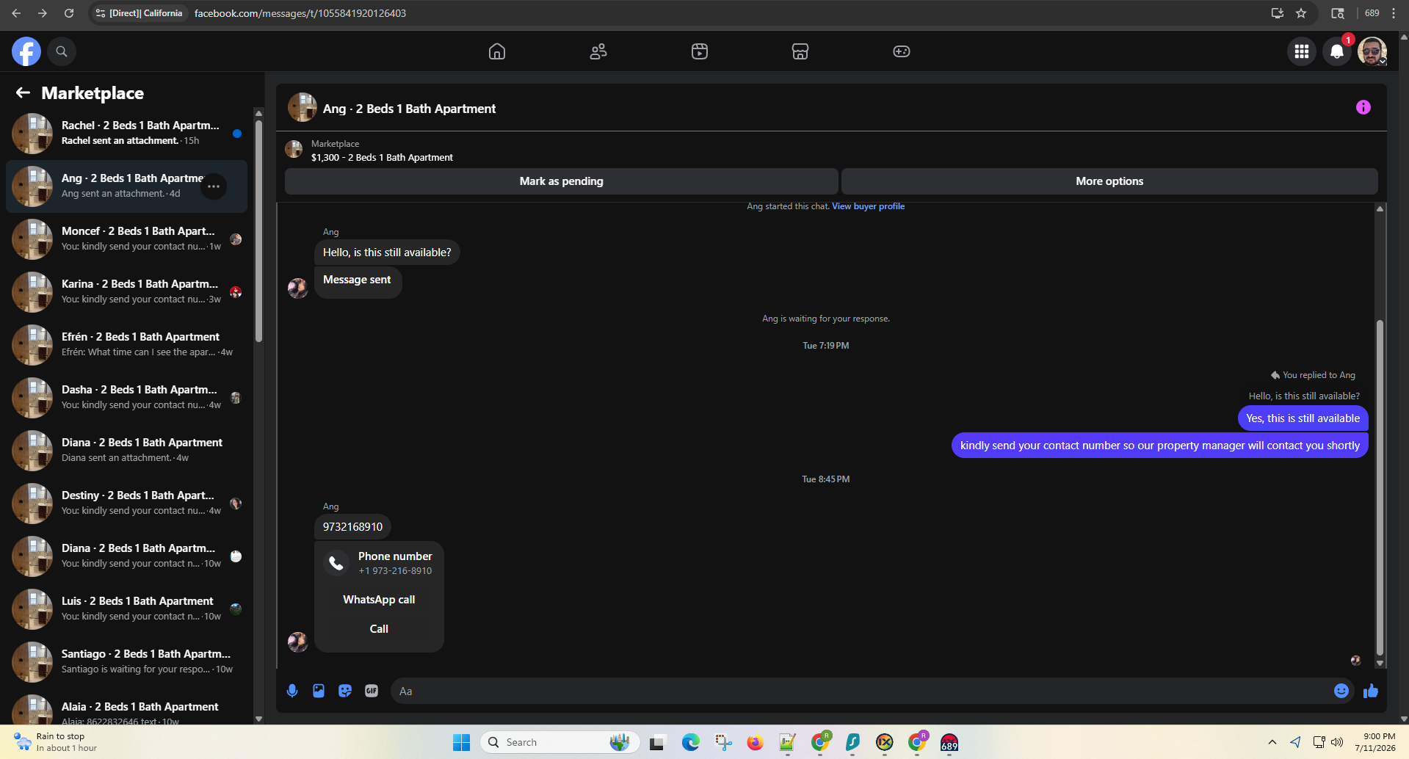Open the Facebook menu grid icon
The image size is (1409, 759).
(x=1302, y=51)
